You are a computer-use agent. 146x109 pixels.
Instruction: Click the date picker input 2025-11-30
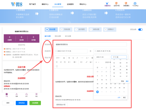pos(102,57)
